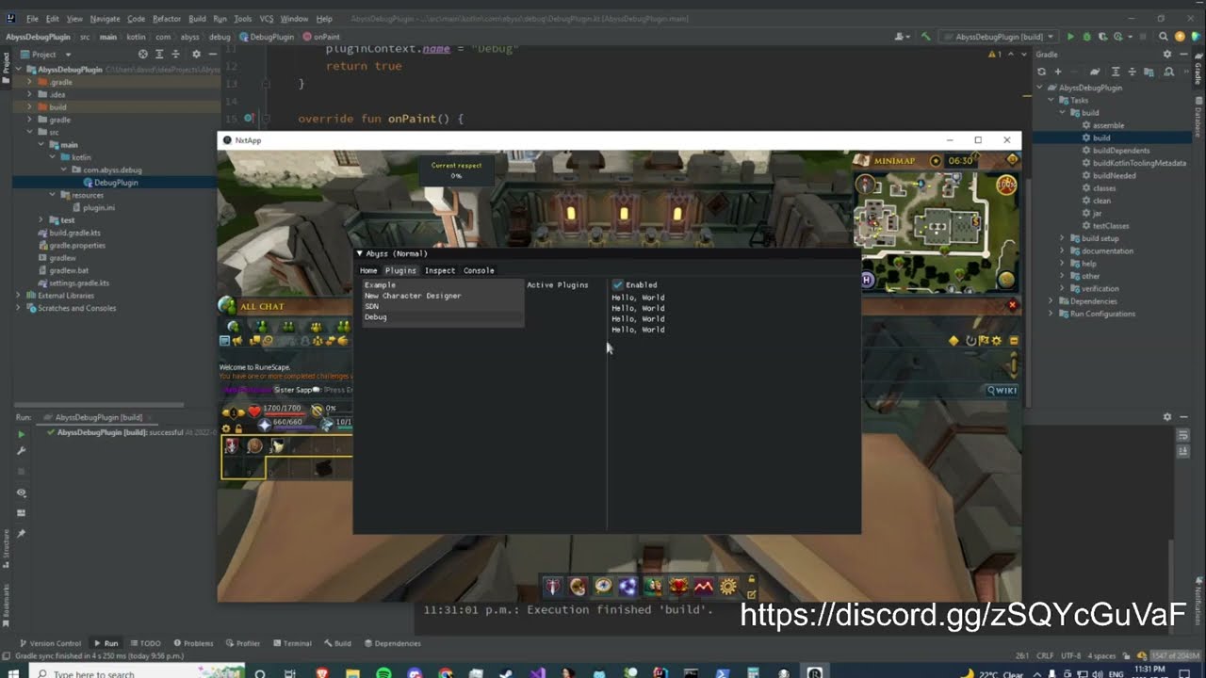Click the Gradle reload all projects icon
This screenshot has width=1206, height=678.
click(1042, 72)
